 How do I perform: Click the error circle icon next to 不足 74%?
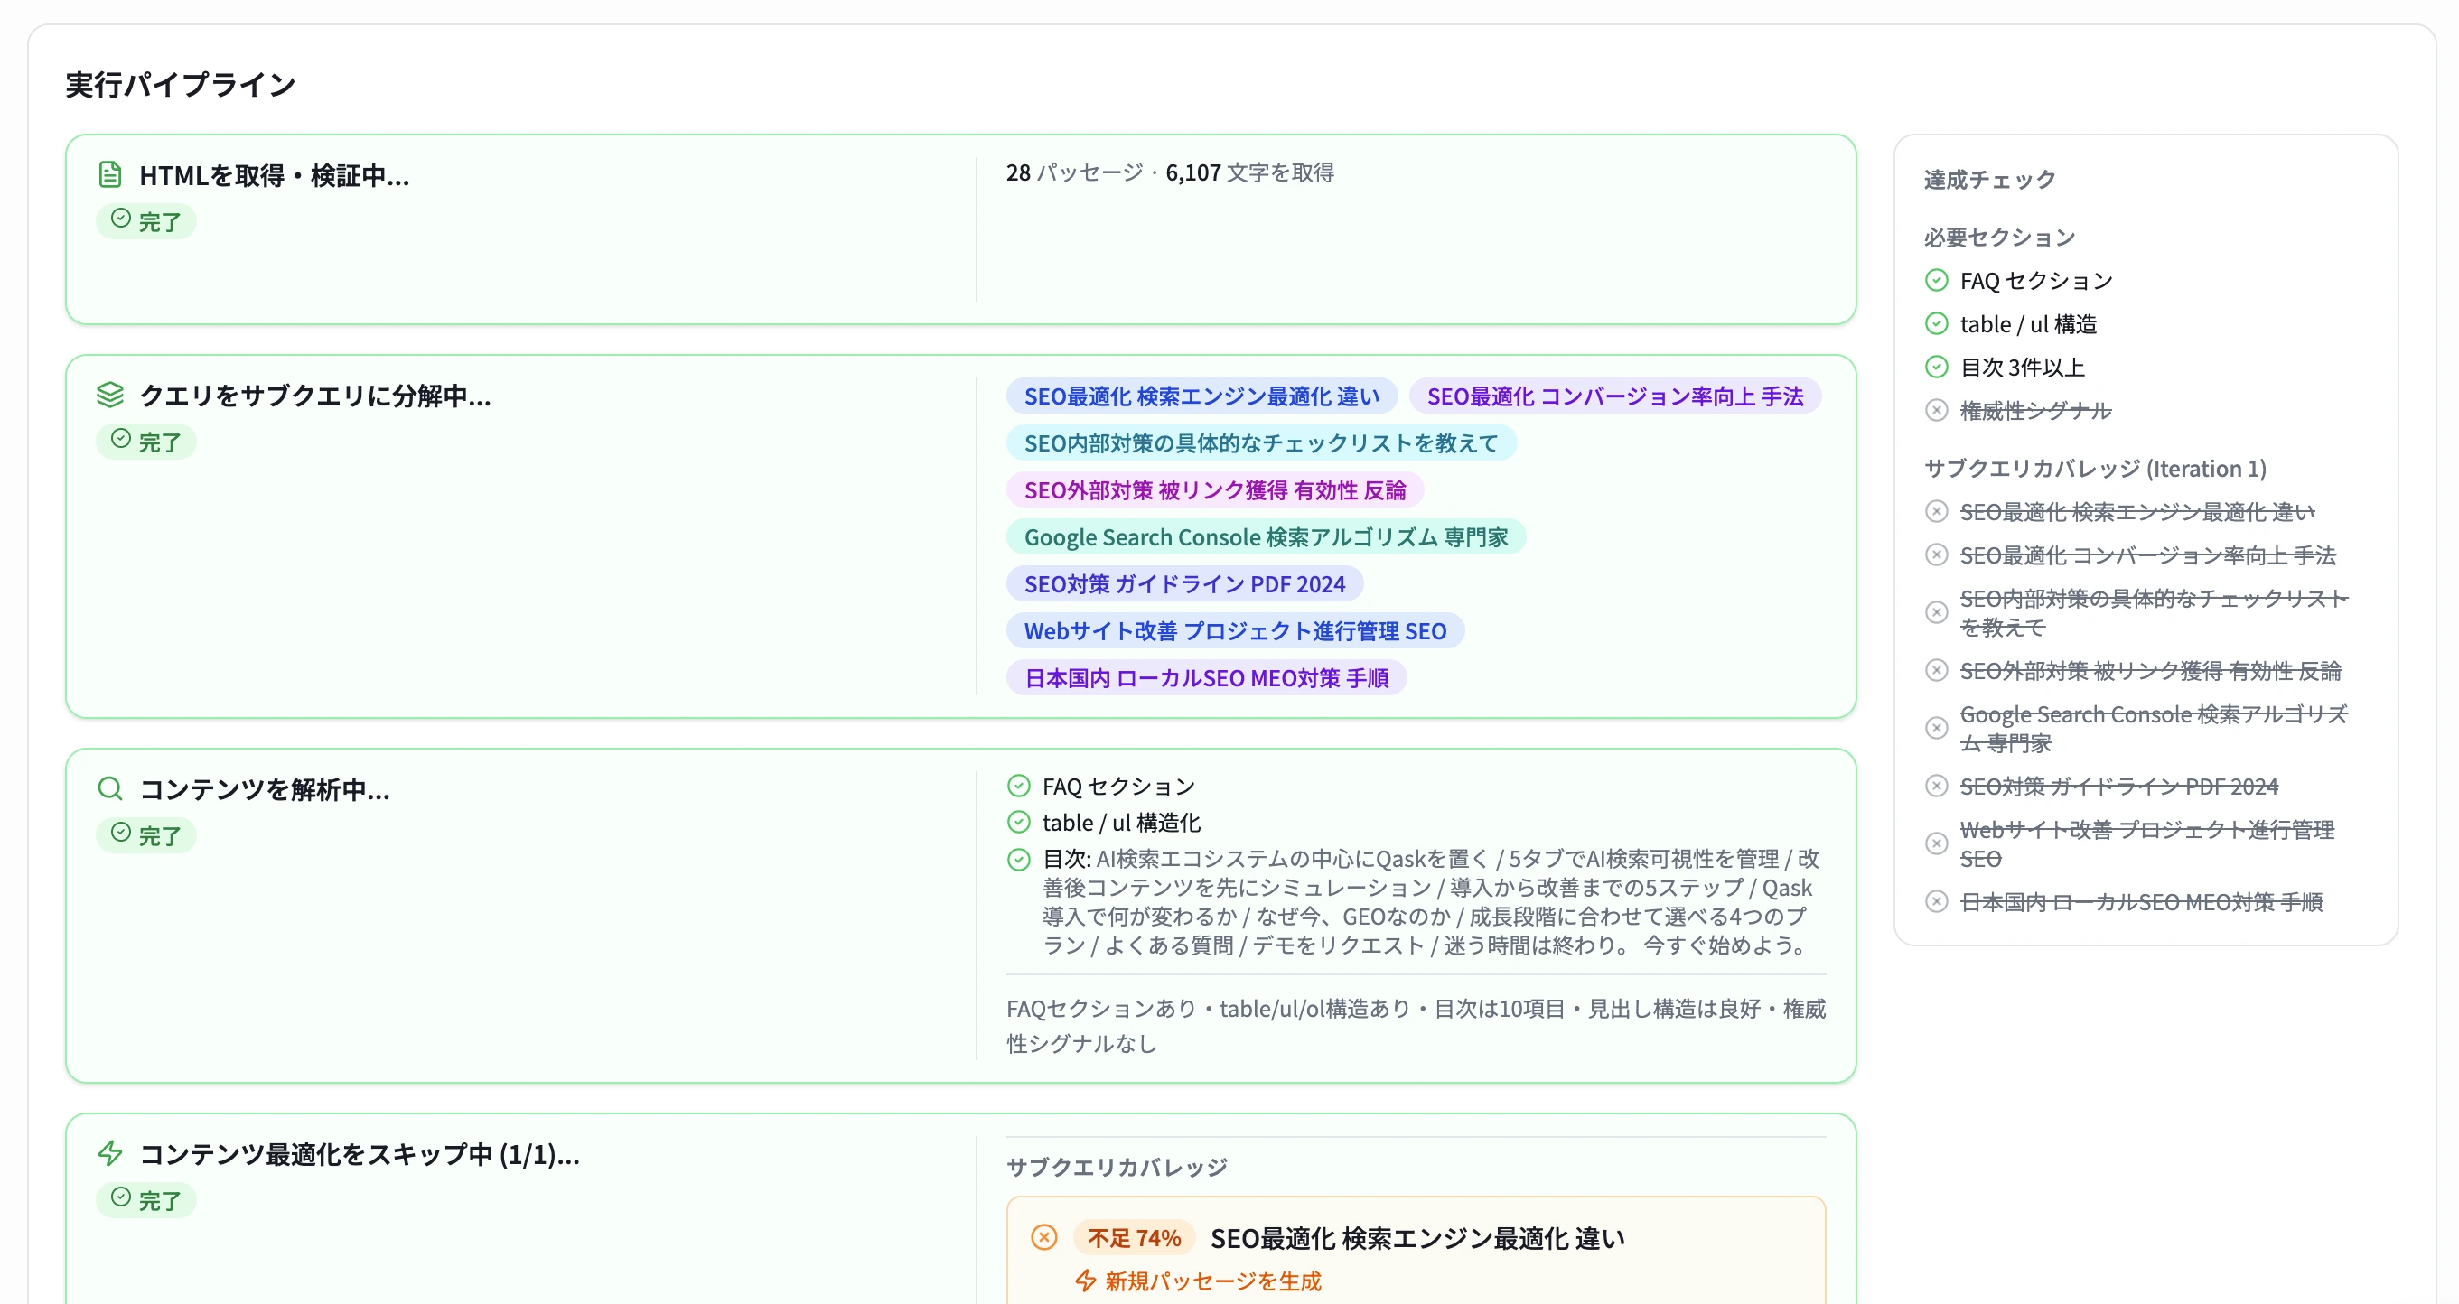(x=1046, y=1237)
